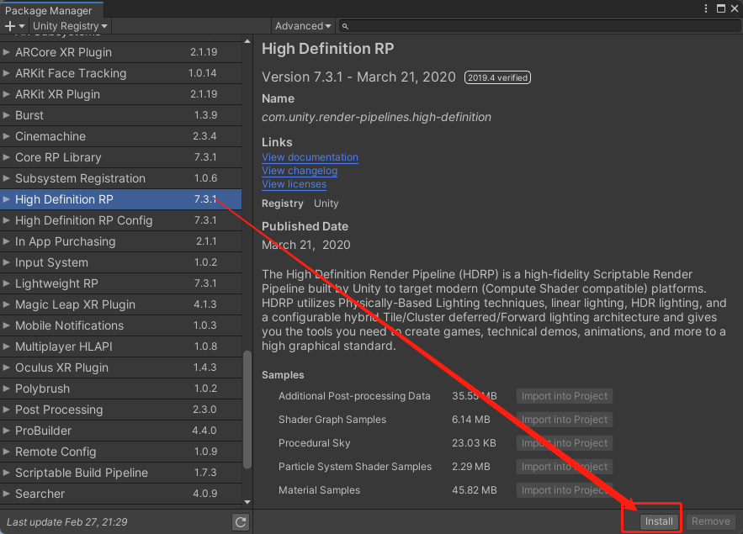Click the Remove button
Screen dimensions: 743x534
(711, 521)
